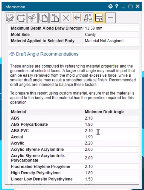This screenshot has width=144, height=190.
Task: Click the ABS-Polycarbonate material row
Action: click(x=74, y=124)
